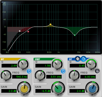Image resolution: width=102 pixels, height=97 pixels.
Task: Toggle the HMF band IN button
Action: [63, 71]
